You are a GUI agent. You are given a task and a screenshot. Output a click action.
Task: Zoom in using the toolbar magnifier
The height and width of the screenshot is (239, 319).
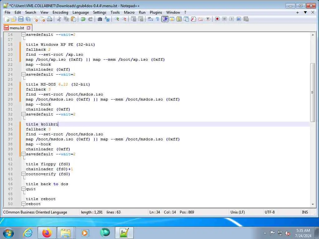(117, 19)
